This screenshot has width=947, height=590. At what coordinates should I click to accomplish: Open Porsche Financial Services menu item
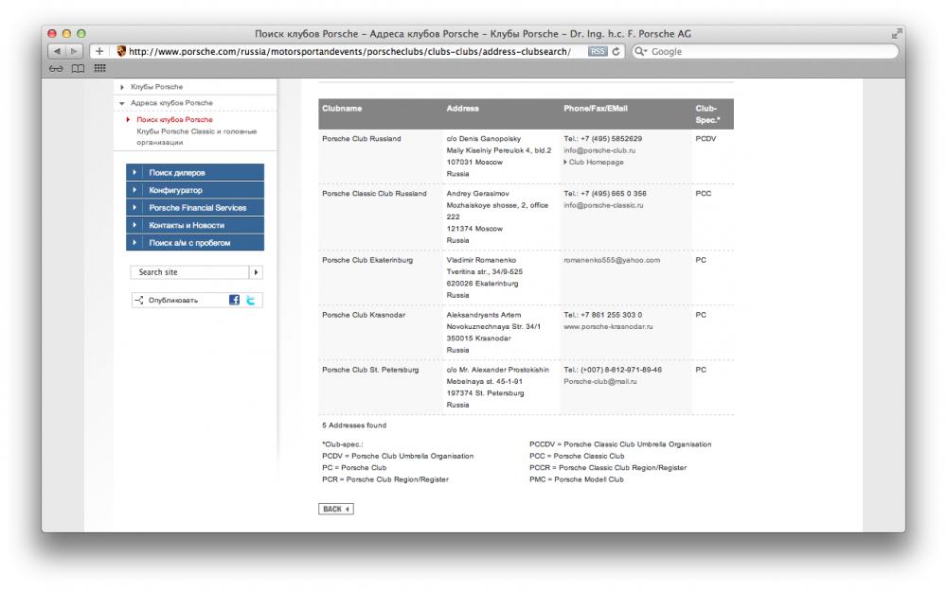pyautogui.click(x=195, y=207)
